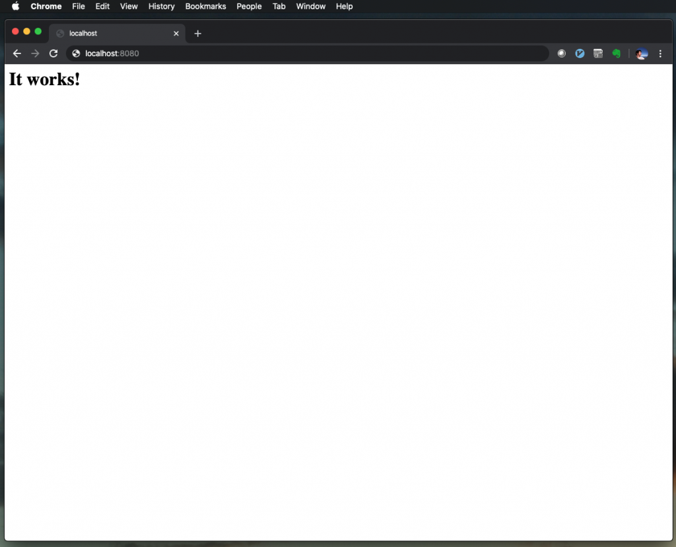Open the File menu
This screenshot has height=547, width=676.
point(79,6)
